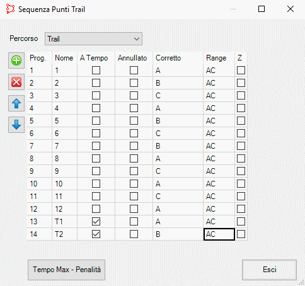The width and height of the screenshot is (305, 286).
Task: Uncheck A Tempo checkbox for row T2
Action: (96, 234)
